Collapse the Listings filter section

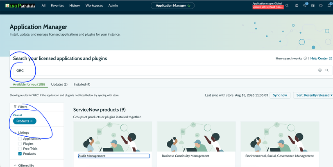[x=15, y=133]
